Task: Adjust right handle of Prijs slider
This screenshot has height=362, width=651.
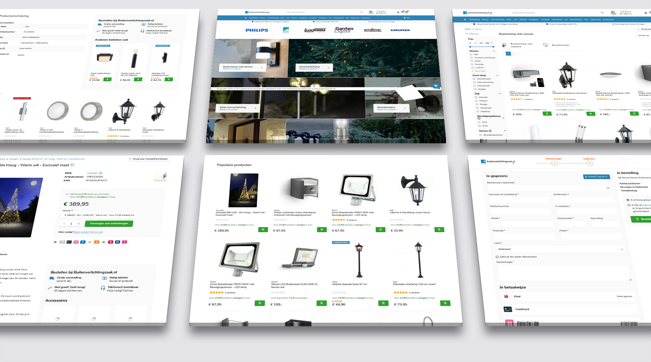Action: click(493, 47)
